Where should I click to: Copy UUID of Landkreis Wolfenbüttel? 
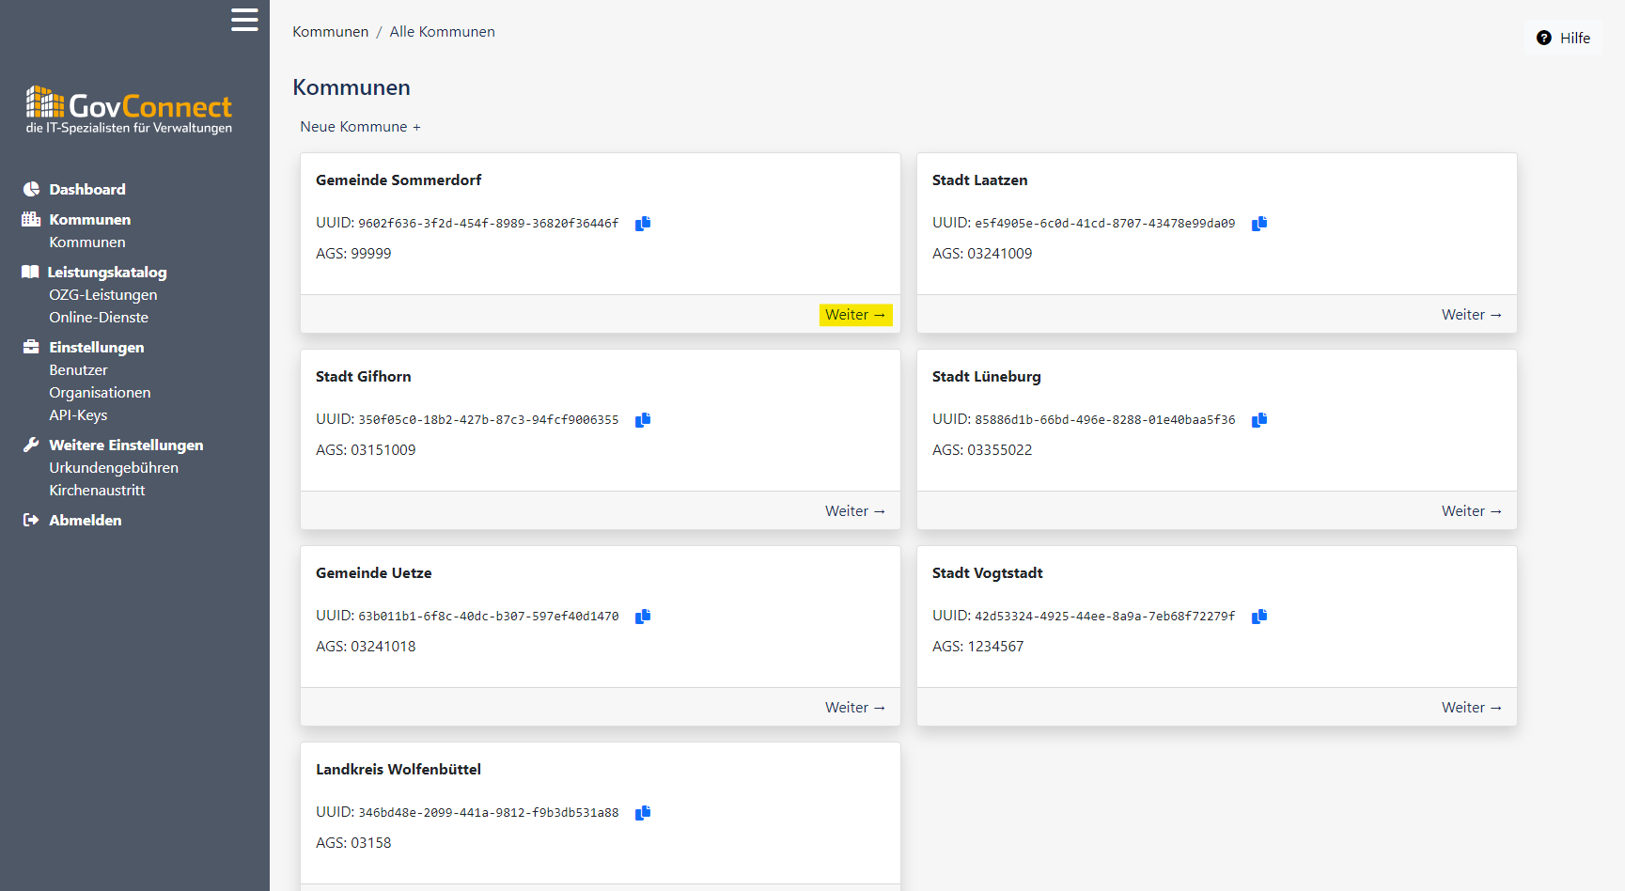click(643, 813)
